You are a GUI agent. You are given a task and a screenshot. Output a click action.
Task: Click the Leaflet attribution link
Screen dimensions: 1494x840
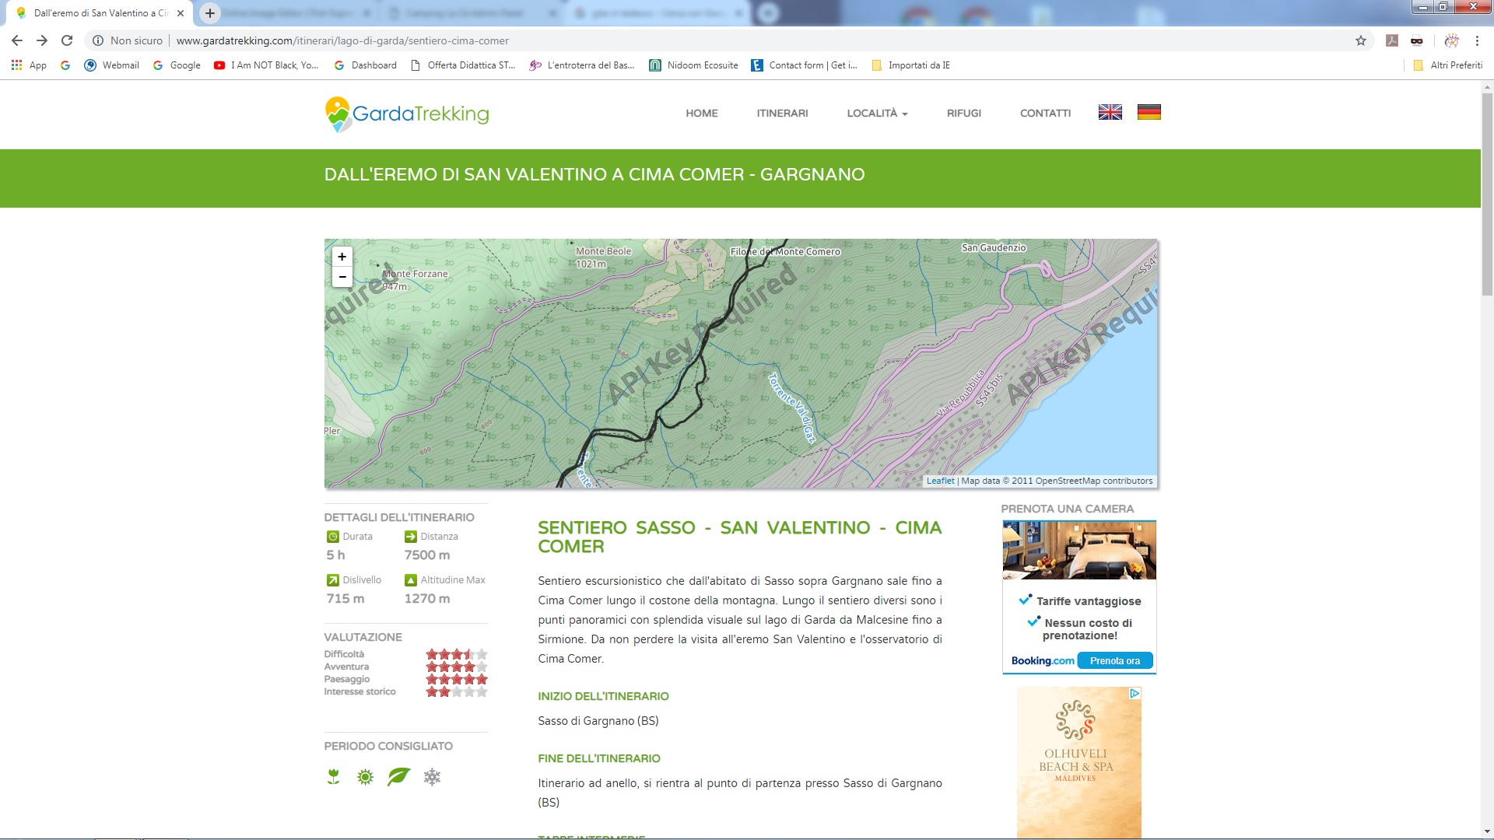coord(940,481)
